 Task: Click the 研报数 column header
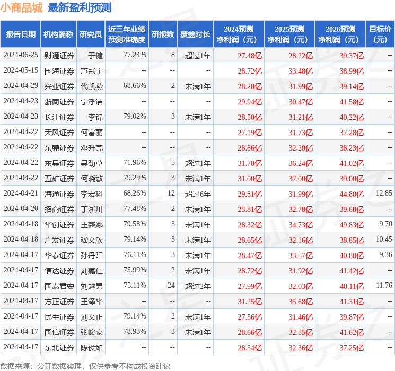(x=163, y=34)
